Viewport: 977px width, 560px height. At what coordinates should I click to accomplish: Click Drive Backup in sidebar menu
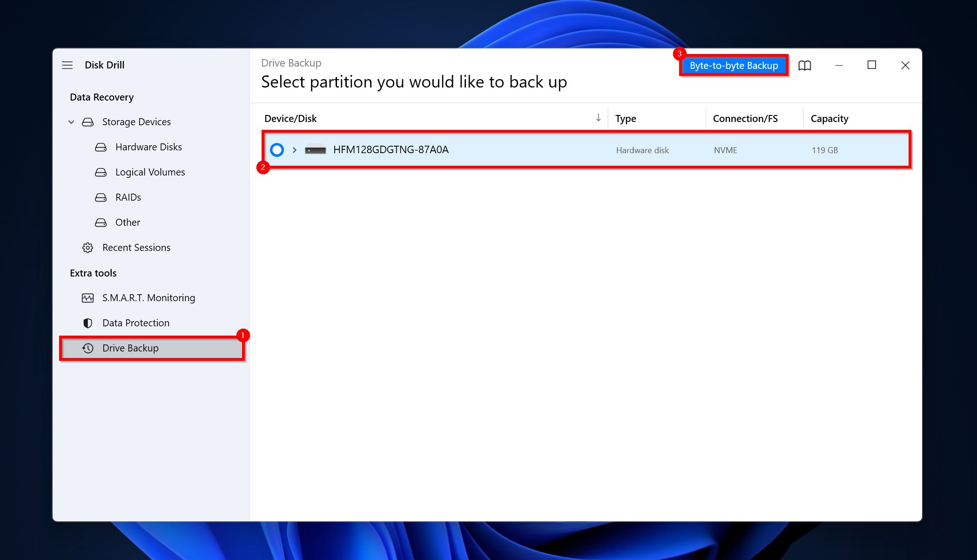tap(130, 348)
